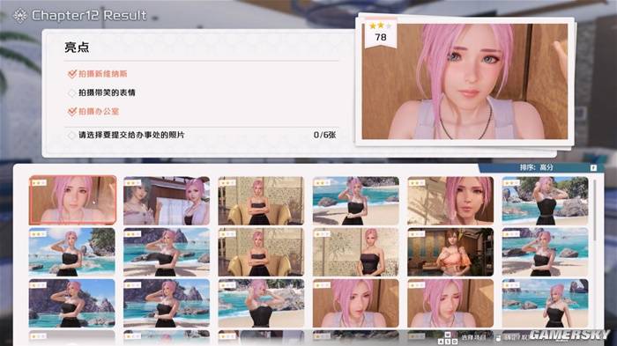Click the key icon beside 排序: 高分
The width and height of the screenshot is (617, 346).
tap(593, 168)
